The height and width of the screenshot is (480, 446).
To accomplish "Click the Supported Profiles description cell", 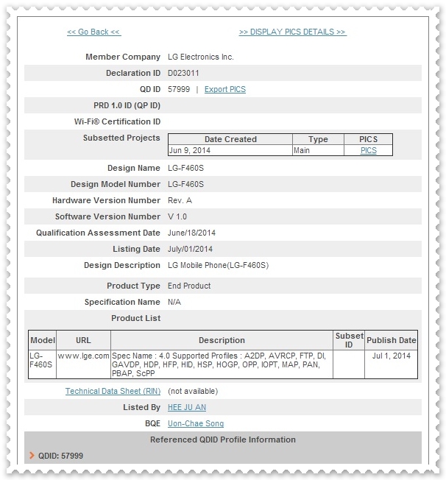I will point(222,364).
